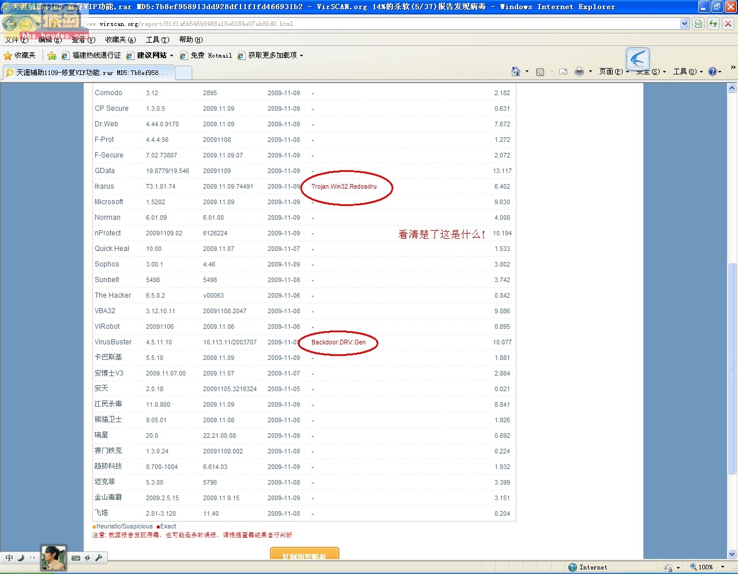738x574 pixels.
Task: Click the orange 复制到剪贴板 button
Action: point(304,554)
